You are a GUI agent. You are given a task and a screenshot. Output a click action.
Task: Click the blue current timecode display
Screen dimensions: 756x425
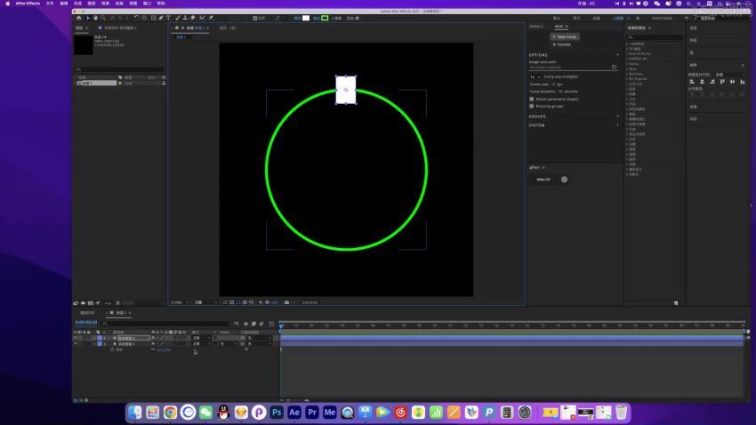[86, 323]
